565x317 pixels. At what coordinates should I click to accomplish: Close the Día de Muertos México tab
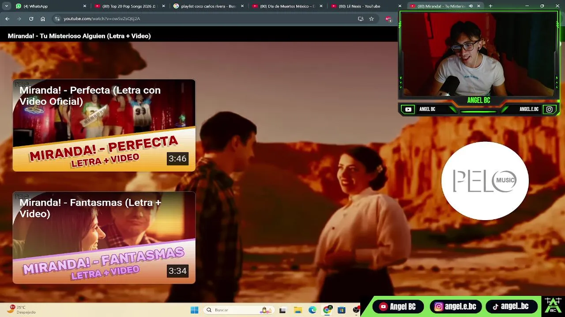(x=321, y=6)
